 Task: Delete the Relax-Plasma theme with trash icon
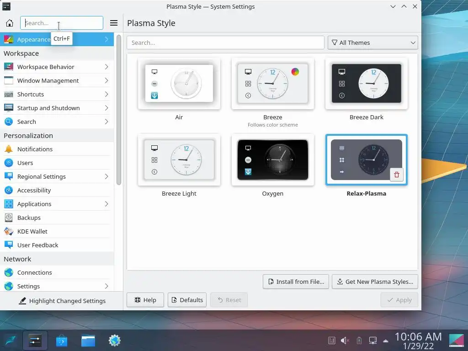pyautogui.click(x=397, y=175)
